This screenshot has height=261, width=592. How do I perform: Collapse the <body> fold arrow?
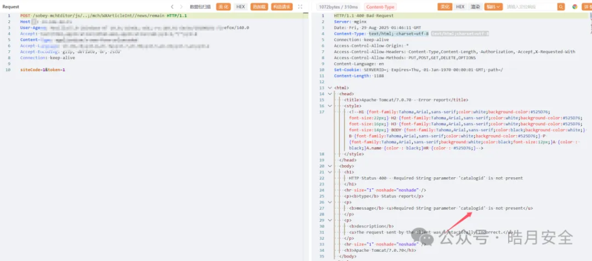tap(330, 166)
